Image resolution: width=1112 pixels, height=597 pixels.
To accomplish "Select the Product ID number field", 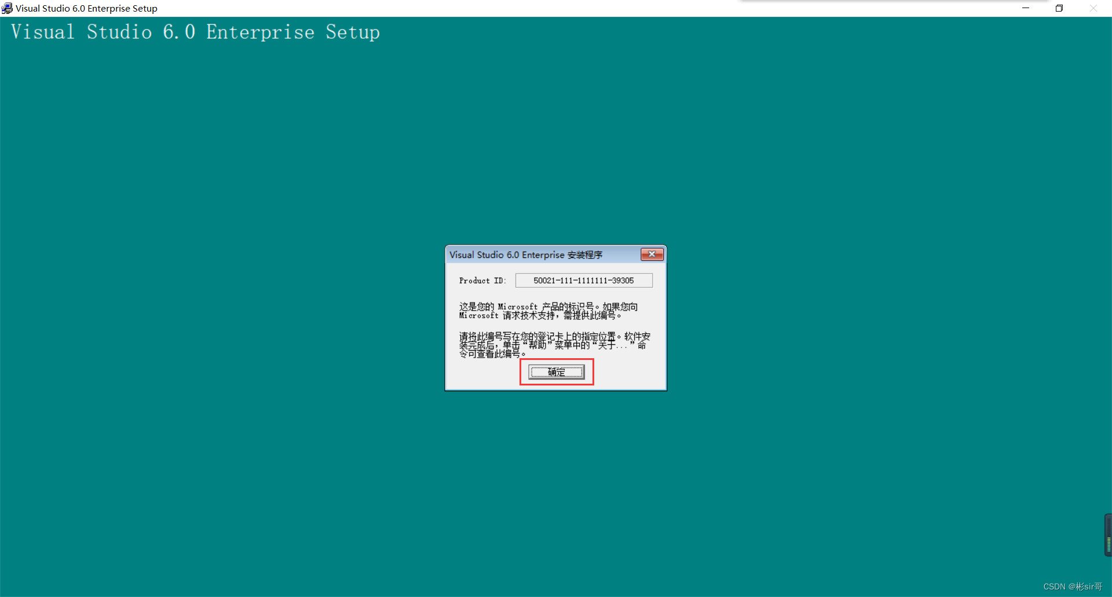I will [584, 281].
